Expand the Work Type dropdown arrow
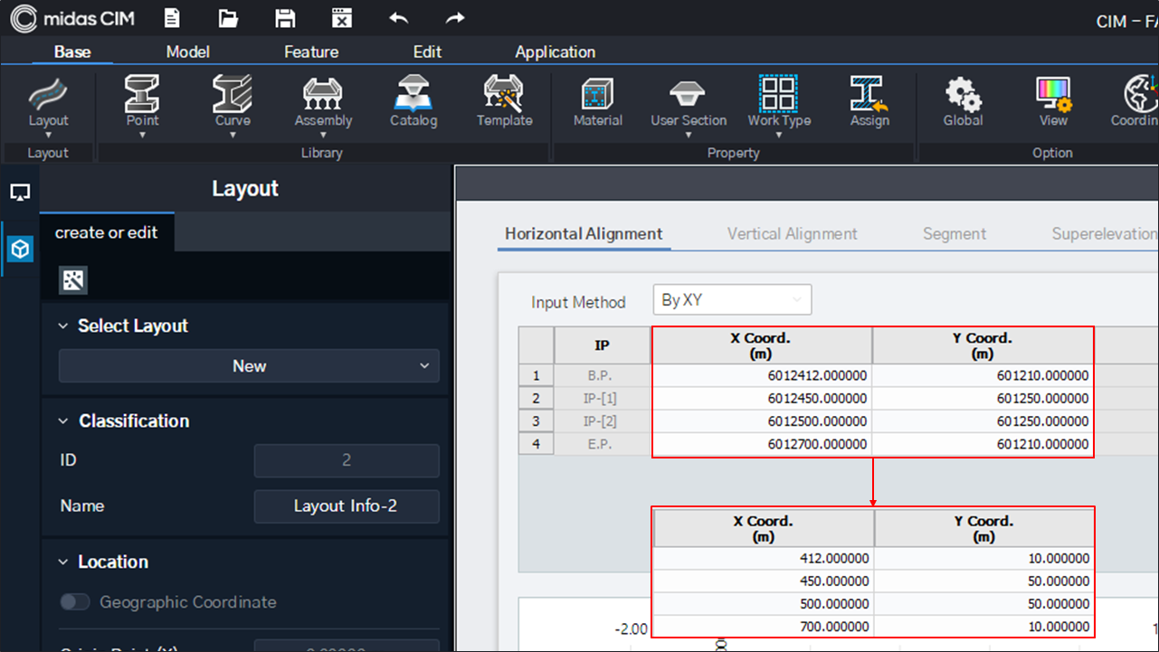Screen dimensions: 1159x652 [x=779, y=136]
